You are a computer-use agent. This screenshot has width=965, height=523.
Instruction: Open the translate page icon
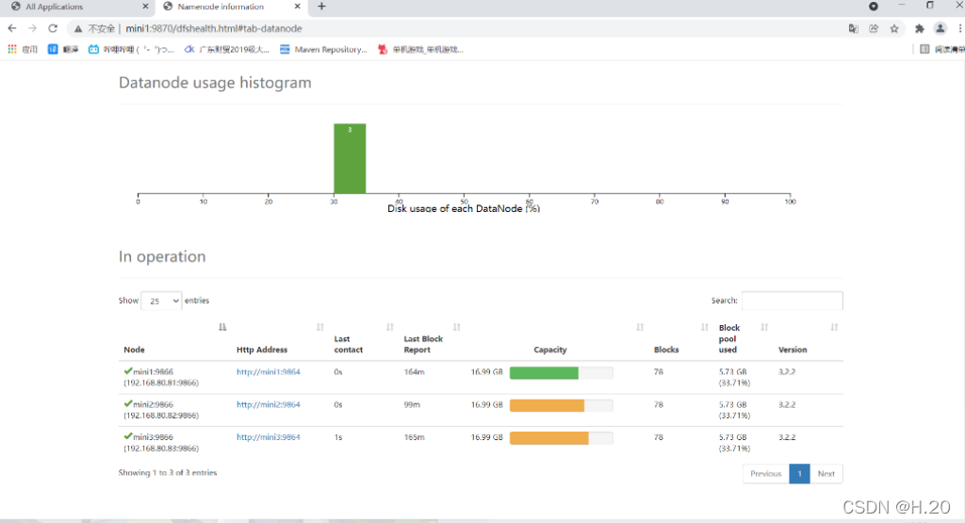coord(853,28)
